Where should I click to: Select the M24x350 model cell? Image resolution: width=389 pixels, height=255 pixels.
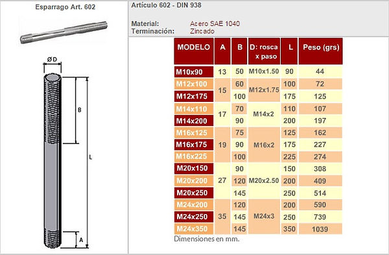point(194,228)
